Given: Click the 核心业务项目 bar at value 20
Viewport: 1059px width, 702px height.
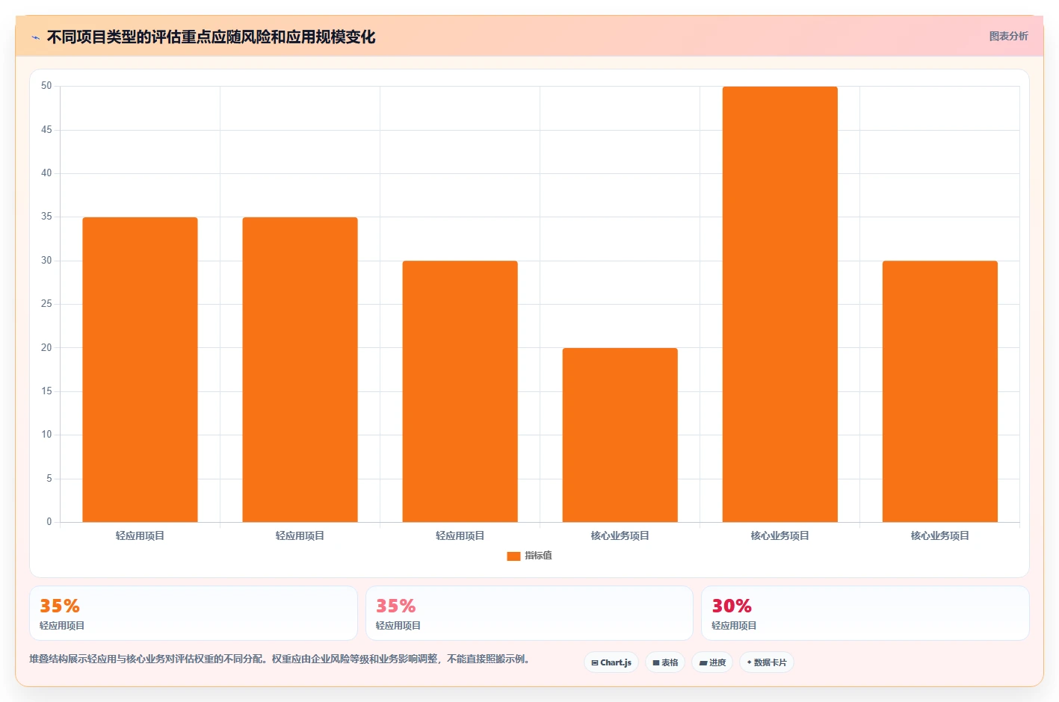Looking at the screenshot, I should tap(620, 435).
